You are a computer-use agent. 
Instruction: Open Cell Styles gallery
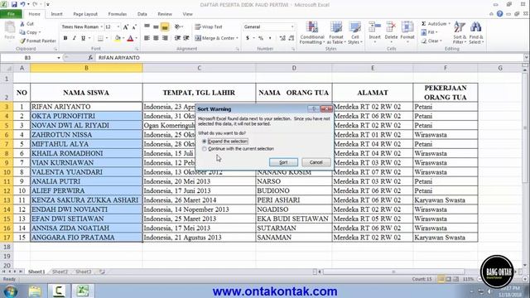355,32
